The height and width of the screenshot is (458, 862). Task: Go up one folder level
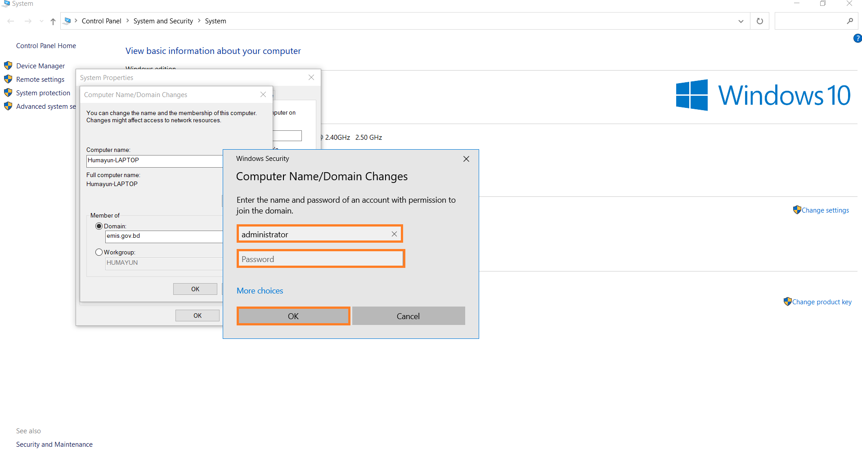click(x=53, y=21)
